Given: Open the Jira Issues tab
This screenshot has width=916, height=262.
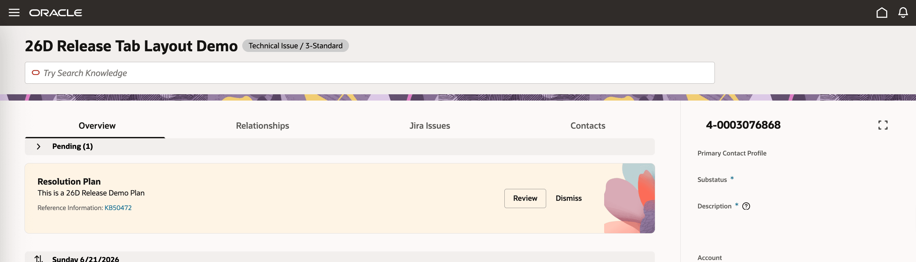Looking at the screenshot, I should (429, 126).
